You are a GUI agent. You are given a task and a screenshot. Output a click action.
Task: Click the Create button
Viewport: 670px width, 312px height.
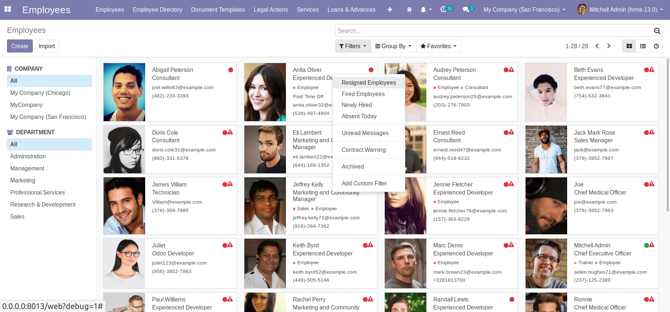[20, 46]
